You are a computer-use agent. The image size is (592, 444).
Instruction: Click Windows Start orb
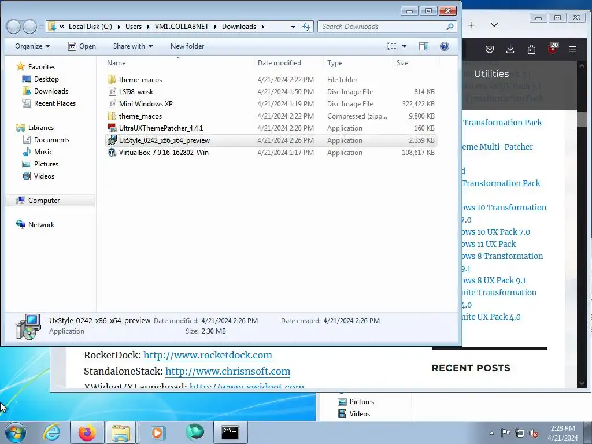(x=16, y=432)
